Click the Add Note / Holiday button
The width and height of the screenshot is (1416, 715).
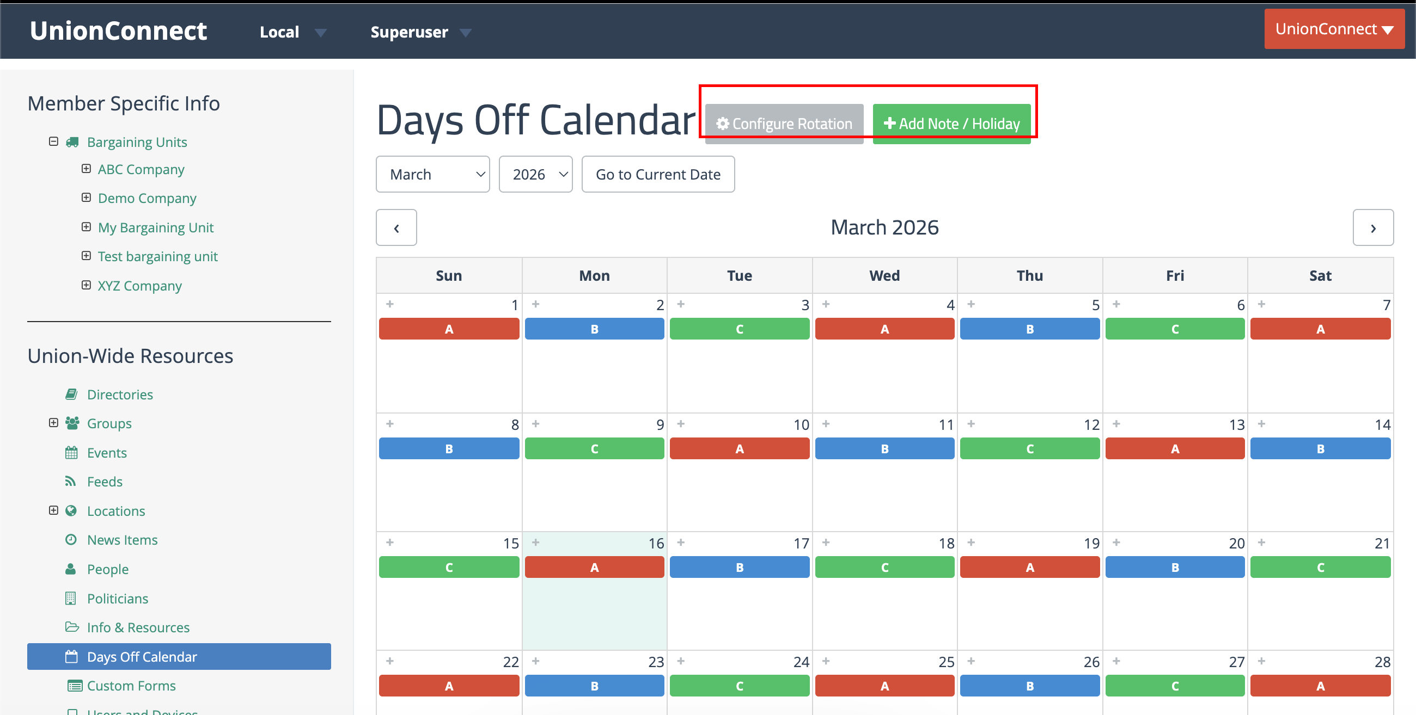pyautogui.click(x=952, y=122)
